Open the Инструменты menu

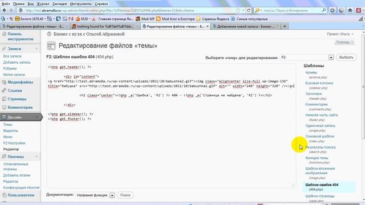point(80,4)
